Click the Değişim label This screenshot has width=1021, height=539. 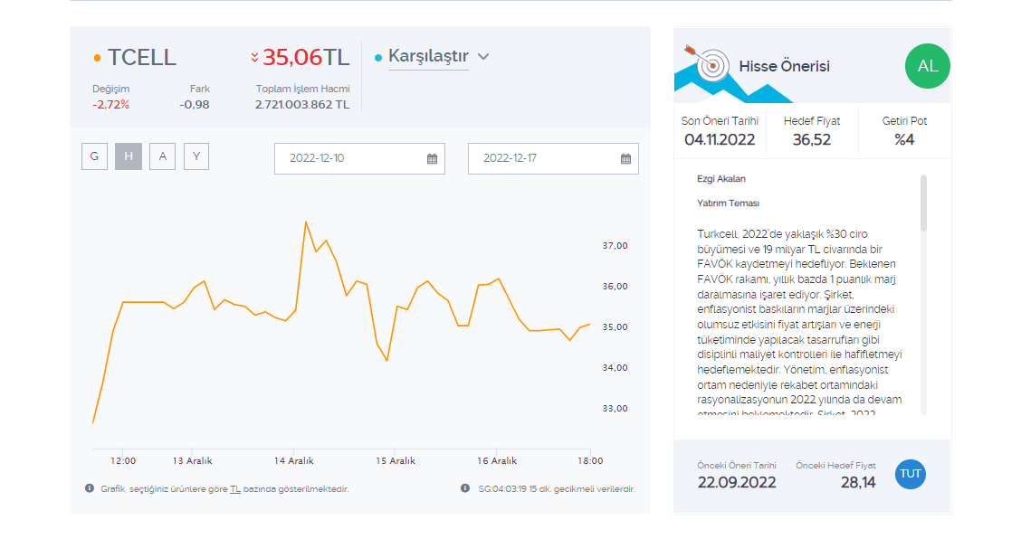pyautogui.click(x=110, y=89)
